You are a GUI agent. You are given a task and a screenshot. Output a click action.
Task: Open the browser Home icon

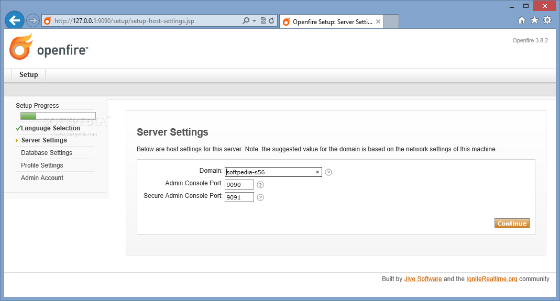[522, 20]
